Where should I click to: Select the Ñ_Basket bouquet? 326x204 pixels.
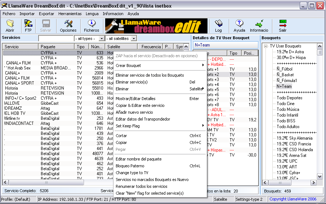[285, 75]
